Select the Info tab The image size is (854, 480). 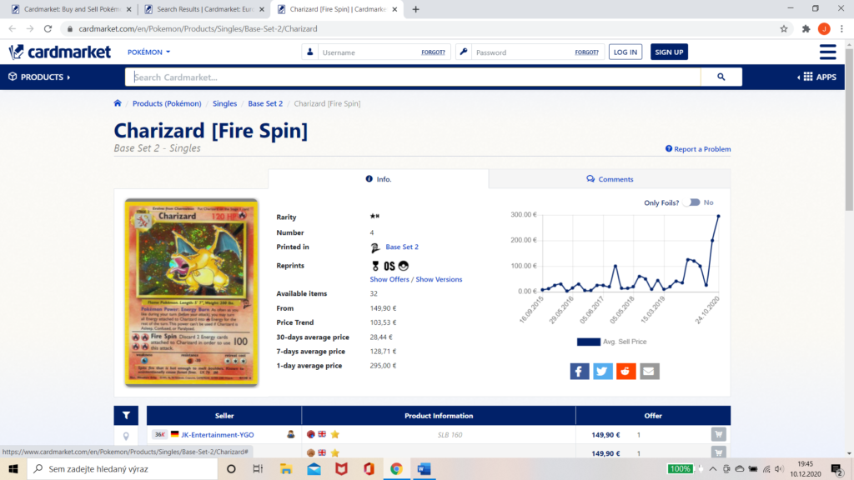(x=379, y=179)
